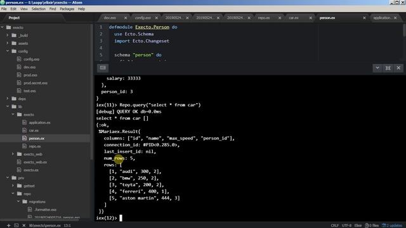This screenshot has height=228, width=406.
Task: Close the person.ex tab
Action: [x=364, y=18]
